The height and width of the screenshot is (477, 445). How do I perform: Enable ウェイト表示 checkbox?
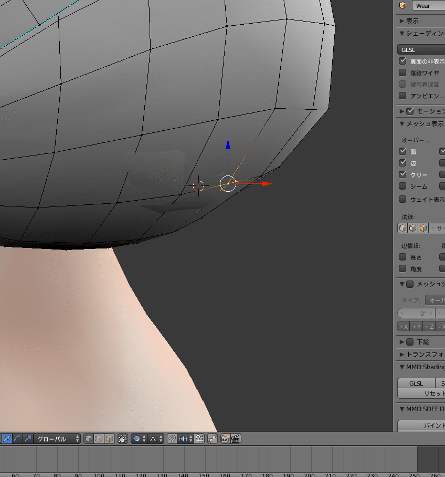pyautogui.click(x=402, y=199)
